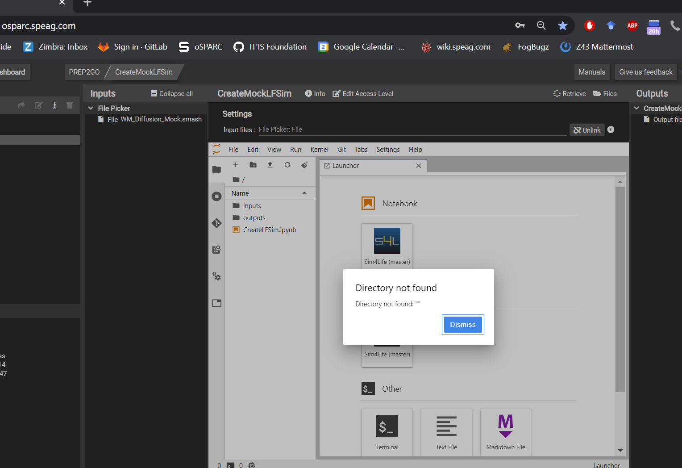682x468 pixels.
Task: Unlink the input file
Action: (587, 130)
